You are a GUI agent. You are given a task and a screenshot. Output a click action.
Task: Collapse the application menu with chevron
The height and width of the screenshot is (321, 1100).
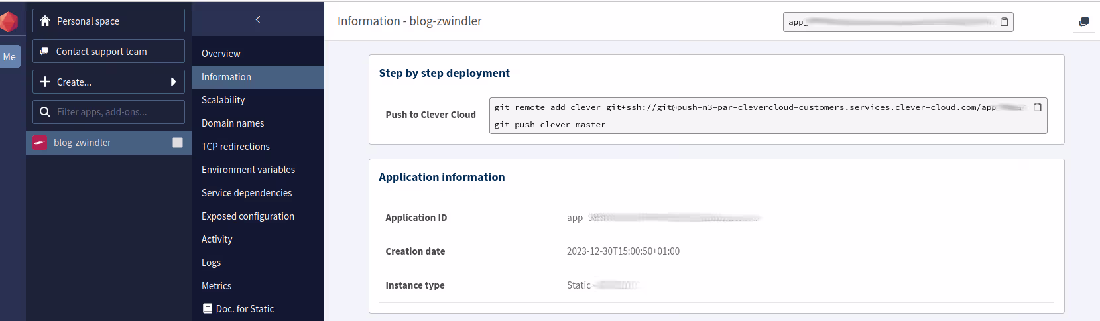pos(258,19)
